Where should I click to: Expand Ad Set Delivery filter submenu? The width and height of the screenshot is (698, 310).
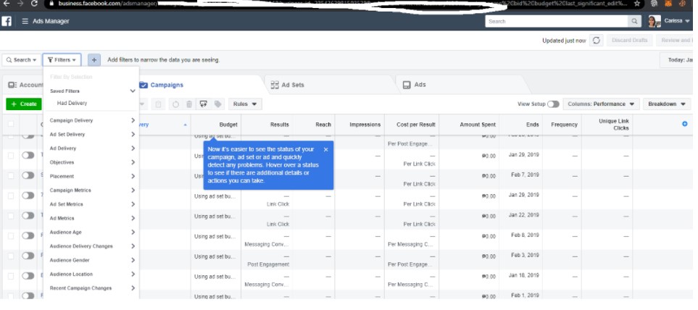coord(92,134)
